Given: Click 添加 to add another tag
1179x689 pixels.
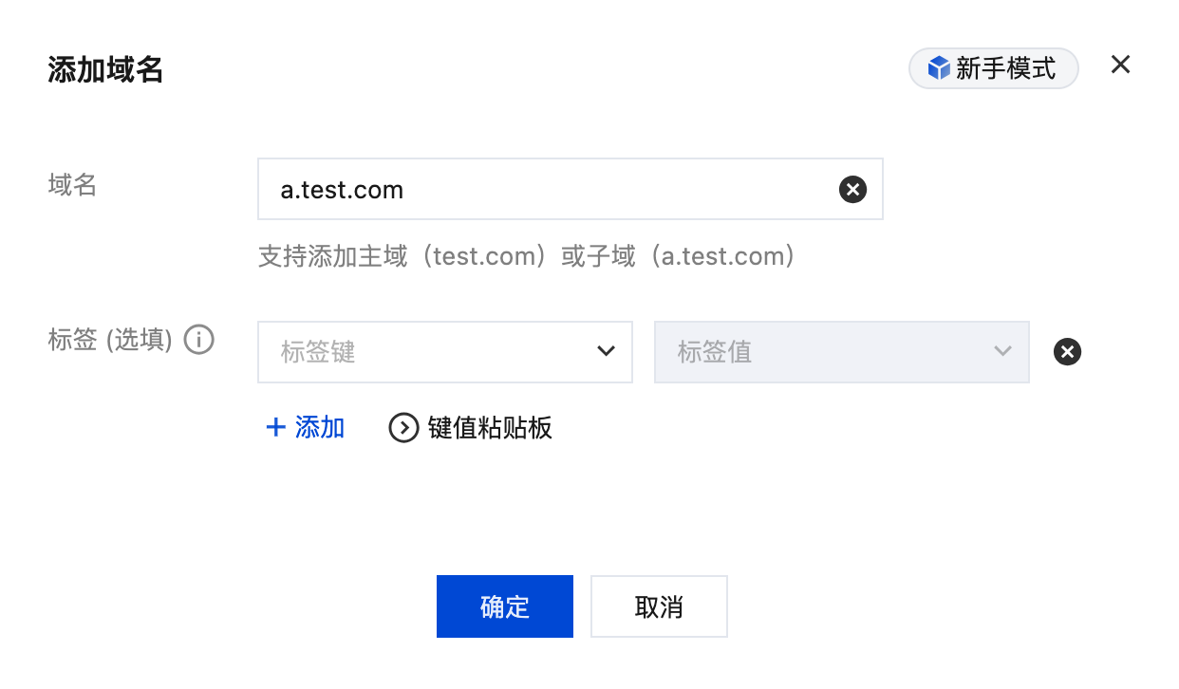Looking at the screenshot, I should point(319,428).
